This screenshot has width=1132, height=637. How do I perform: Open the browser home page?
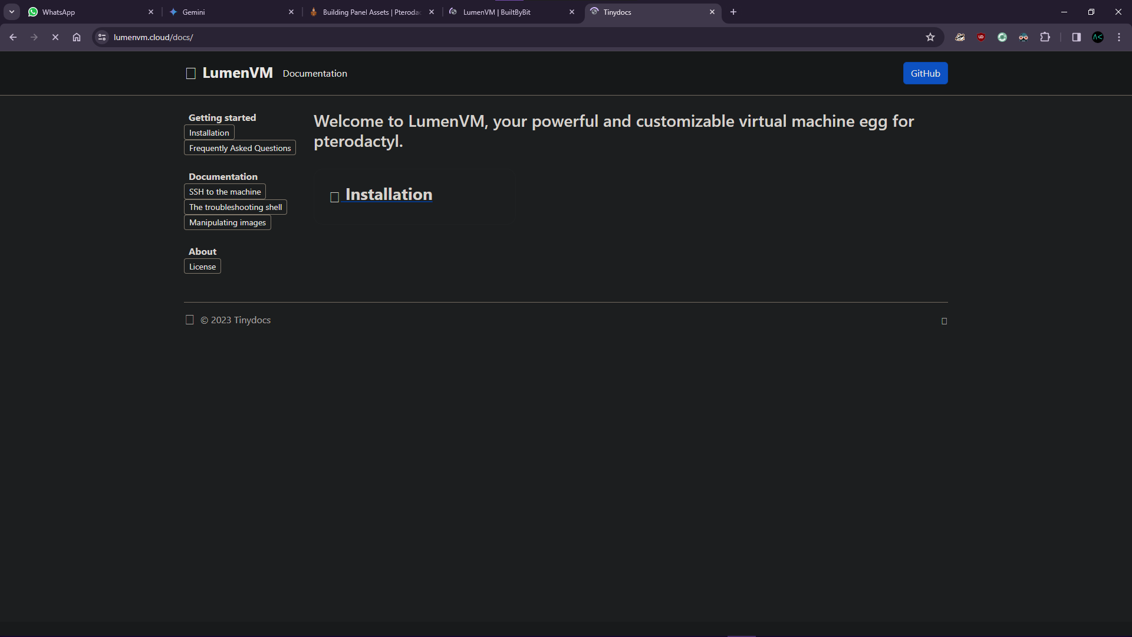click(77, 37)
